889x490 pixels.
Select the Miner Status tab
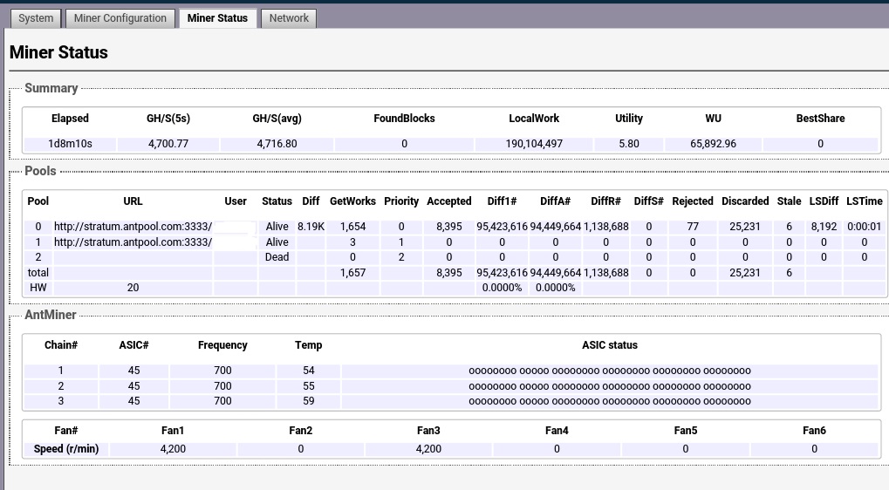click(x=217, y=18)
